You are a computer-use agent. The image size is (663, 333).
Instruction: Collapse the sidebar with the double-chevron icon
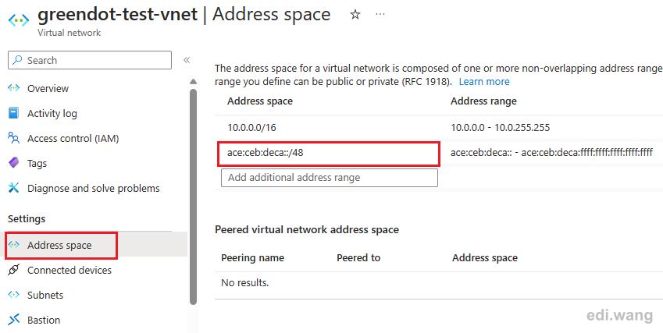pyautogui.click(x=187, y=60)
